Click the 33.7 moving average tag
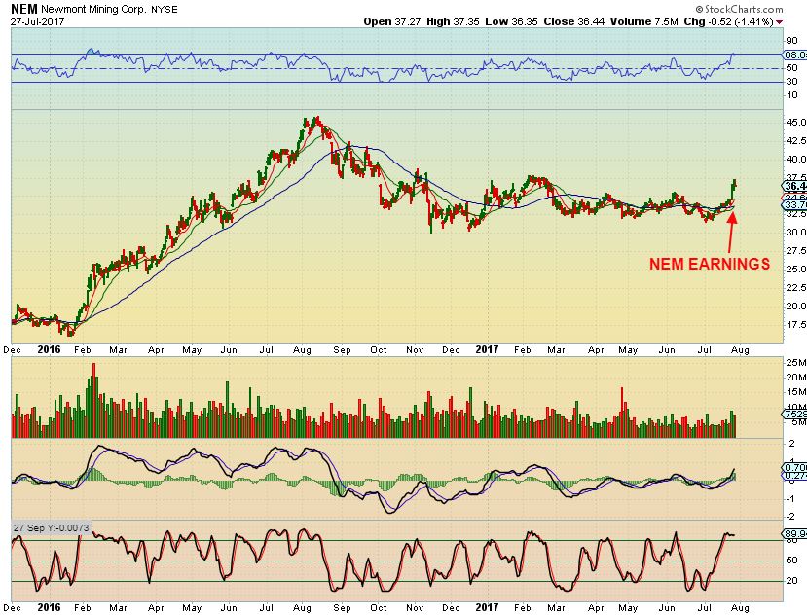807x615 pixels. 794,204
